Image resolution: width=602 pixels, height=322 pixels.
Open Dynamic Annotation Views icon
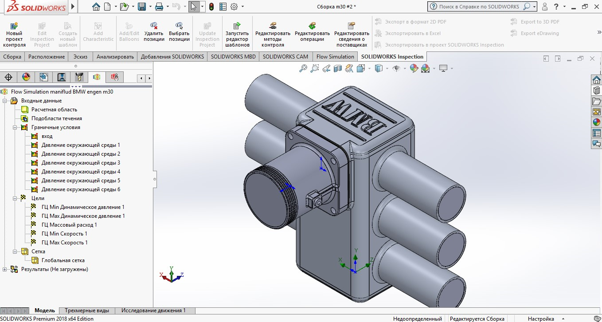[349, 68]
